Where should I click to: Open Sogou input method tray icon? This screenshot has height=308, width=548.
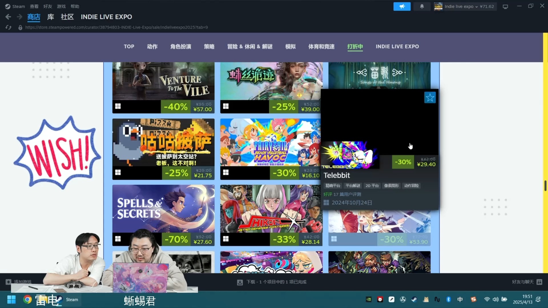(x=474, y=299)
